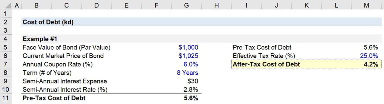Click the Face Value $1,000 cell
This screenshot has width=384, height=104.
(188, 47)
